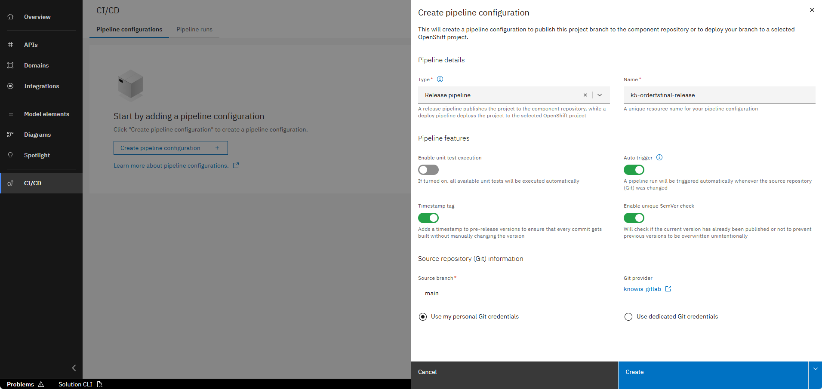Open the Integrations panel
This screenshot has height=389, width=822.
[x=41, y=86]
